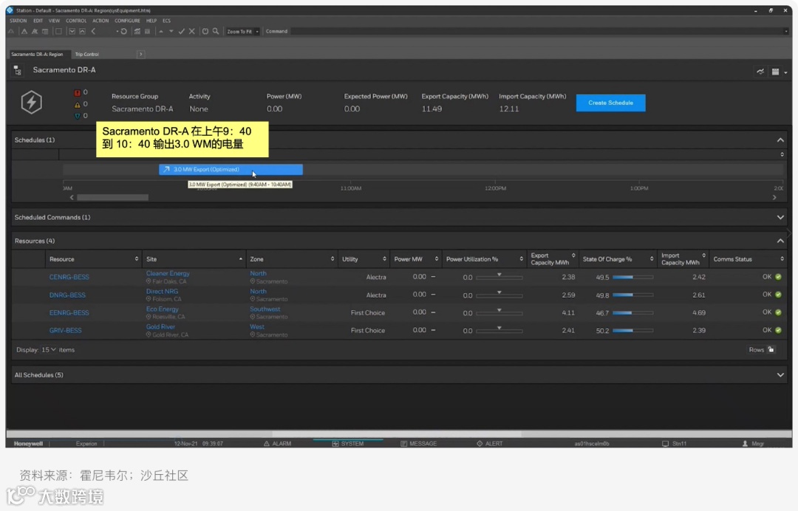This screenshot has height=511, width=798.
Task: Click the schedule timeline horizontal scrollbar thumb
Action: pos(112,197)
